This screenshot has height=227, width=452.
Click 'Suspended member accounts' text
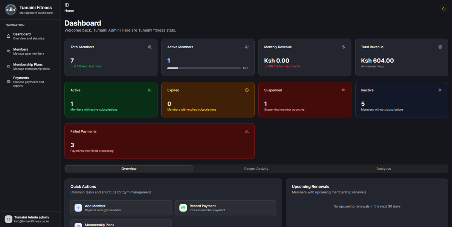284,110
